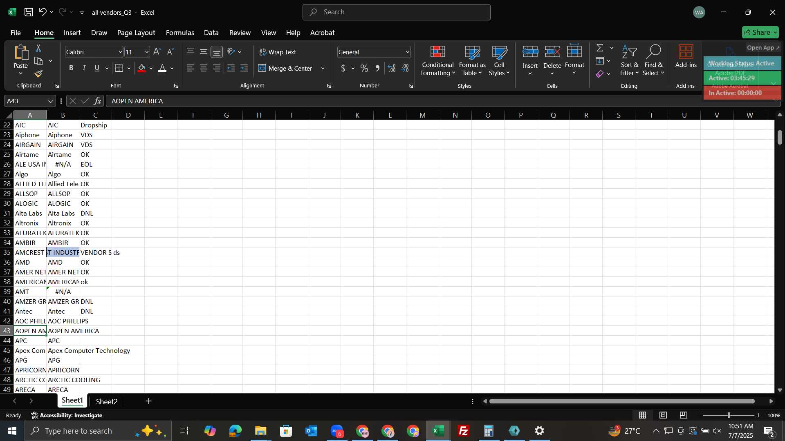This screenshot has height=441, width=785.
Task: Switch to Page Layout view icon
Action: pos(663,415)
